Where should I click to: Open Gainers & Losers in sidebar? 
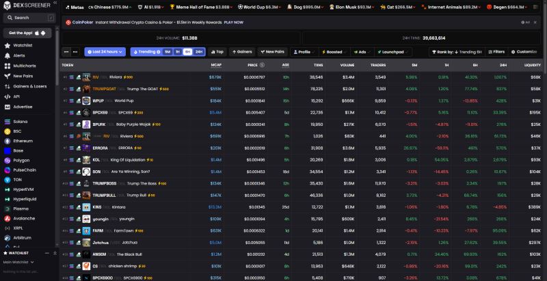[29, 86]
